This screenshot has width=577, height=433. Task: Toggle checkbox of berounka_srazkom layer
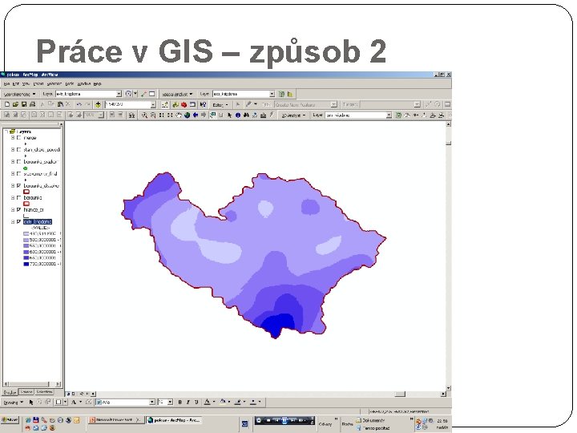click(18, 162)
